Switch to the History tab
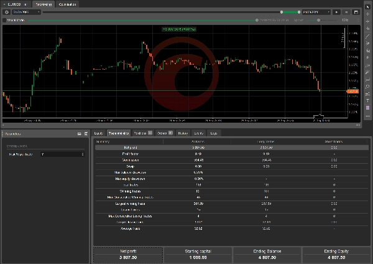Image resolution: width=373 pixels, height=264 pixels. click(x=183, y=133)
